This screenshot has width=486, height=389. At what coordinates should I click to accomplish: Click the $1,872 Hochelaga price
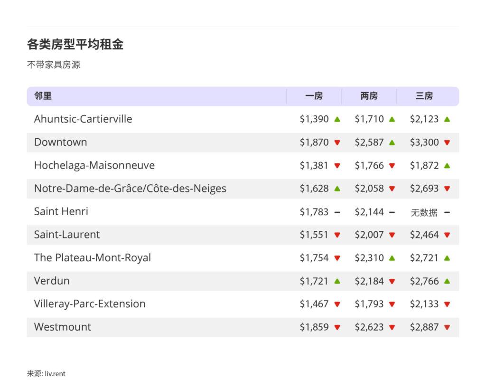[424, 166]
